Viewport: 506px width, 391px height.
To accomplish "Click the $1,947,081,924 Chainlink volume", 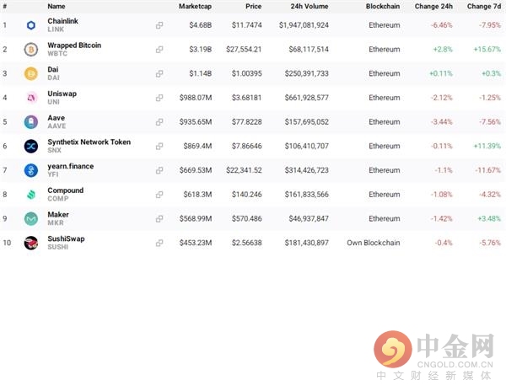I will tap(304, 25).
